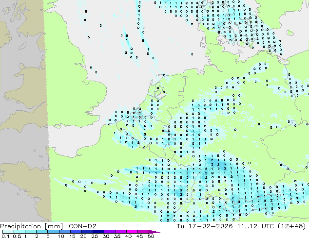Click the above-50 arrow tip of legend
309x238 pixels.
154,232
